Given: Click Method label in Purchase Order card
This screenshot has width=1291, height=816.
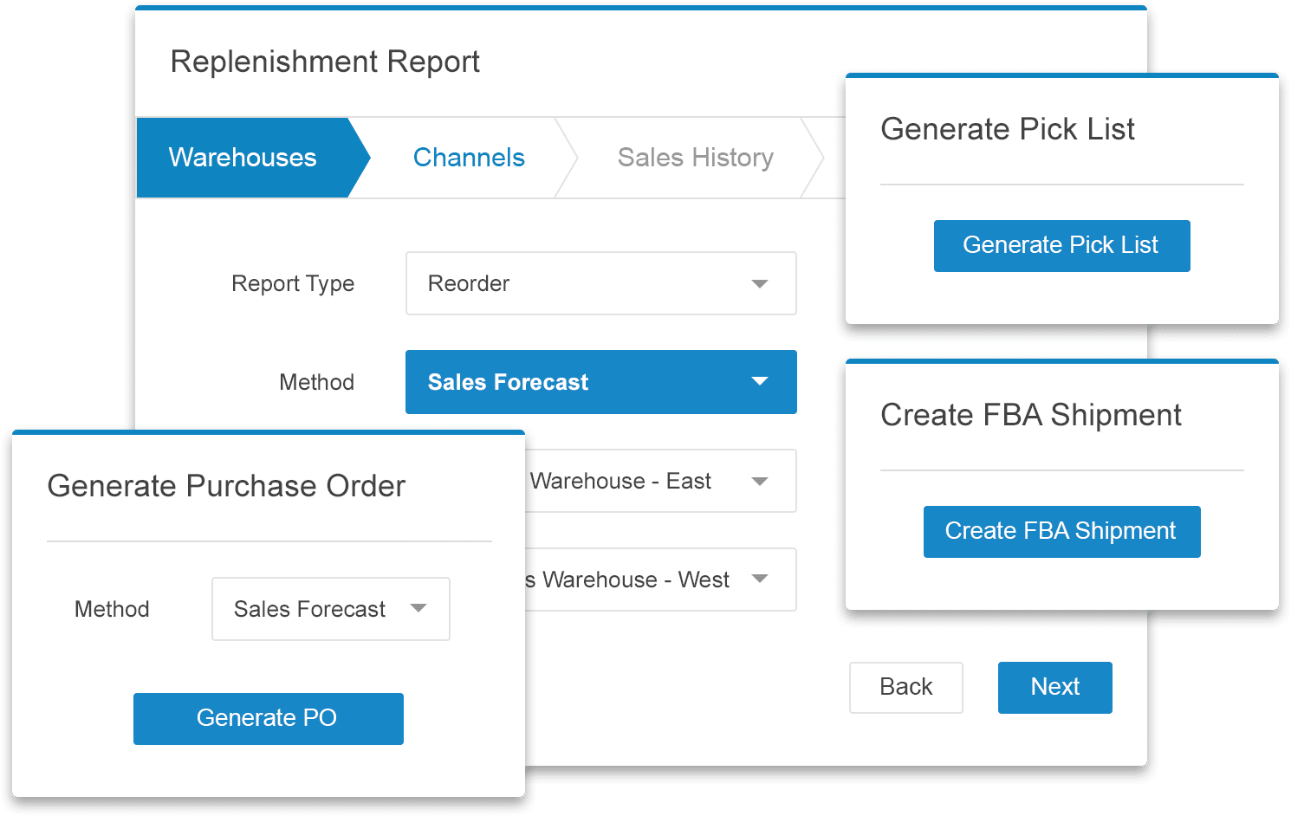Looking at the screenshot, I should [112, 609].
